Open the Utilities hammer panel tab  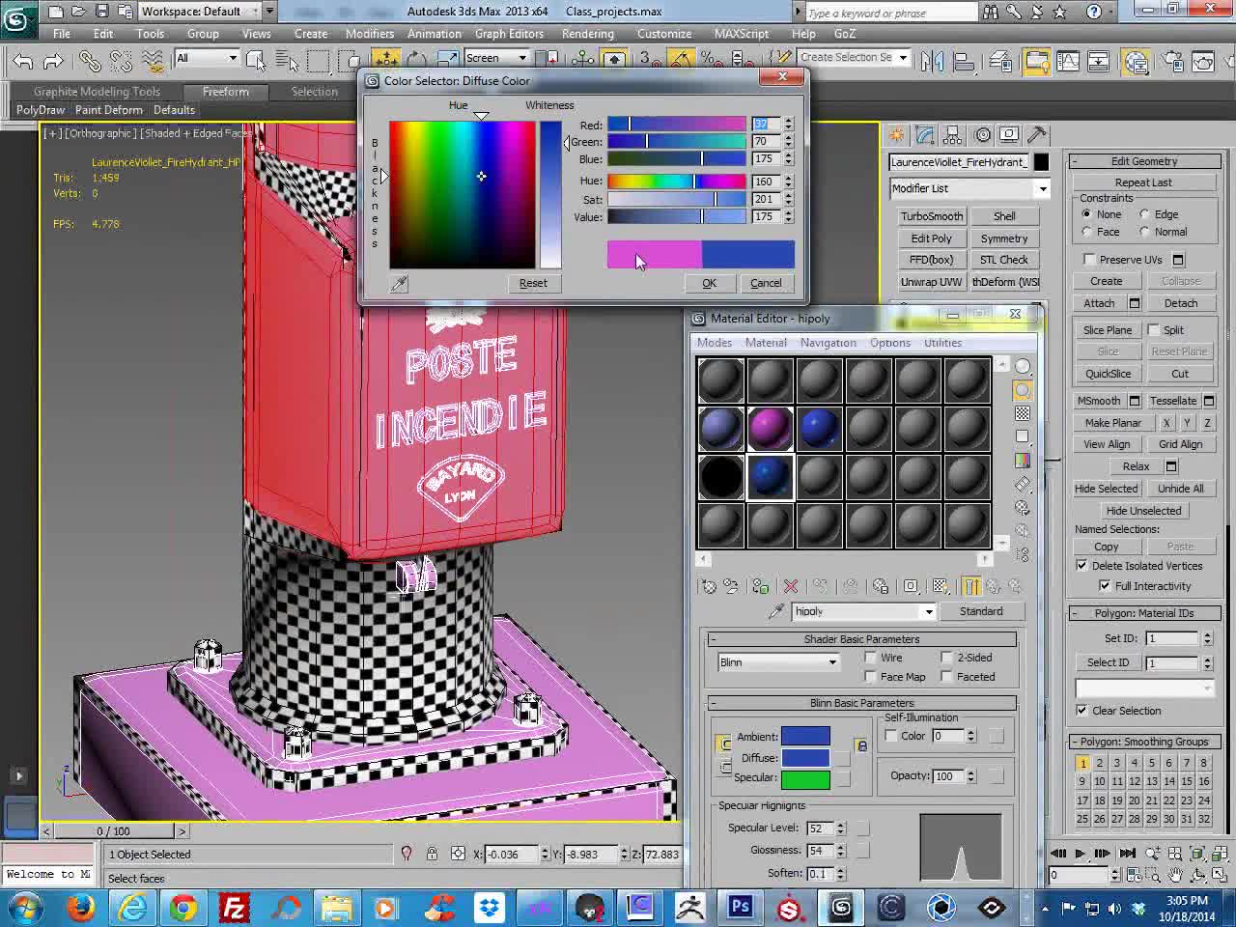tap(1036, 135)
